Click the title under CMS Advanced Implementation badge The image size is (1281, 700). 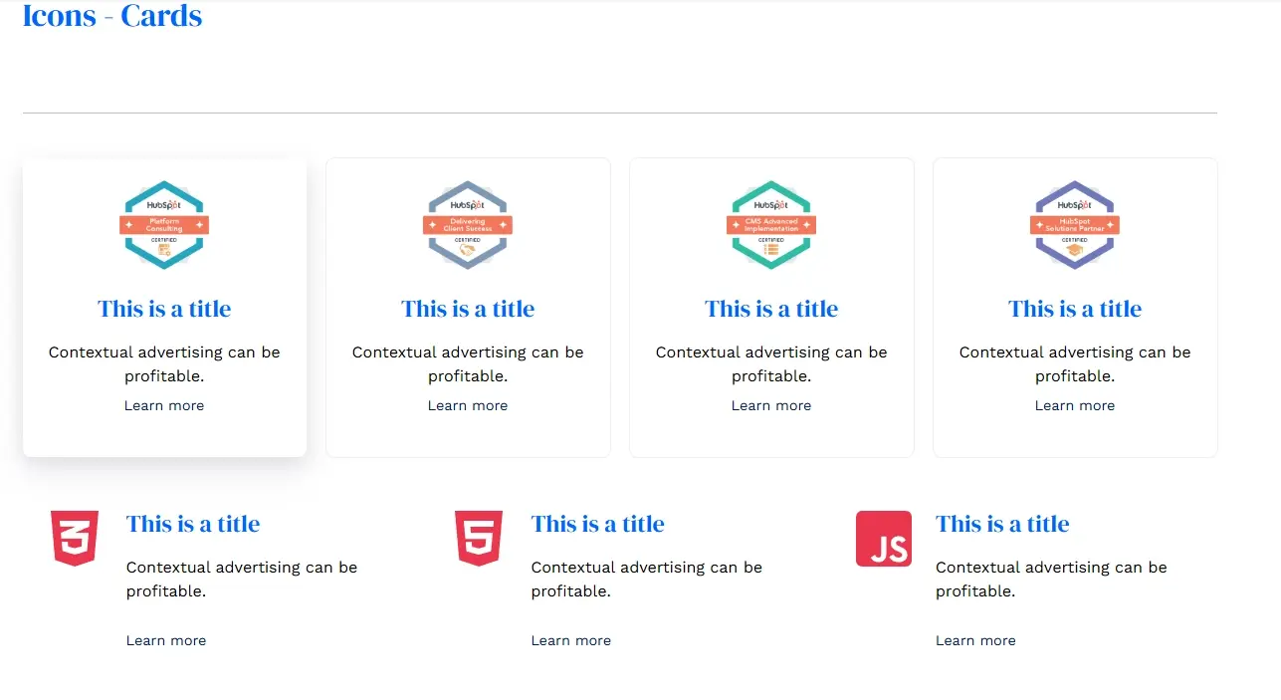771,309
